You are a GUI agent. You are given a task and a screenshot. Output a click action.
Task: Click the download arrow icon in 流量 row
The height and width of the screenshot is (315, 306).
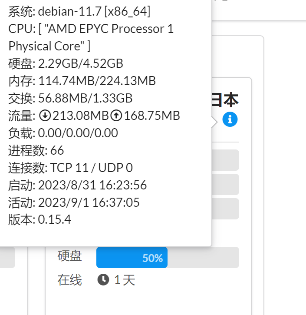[45, 116]
